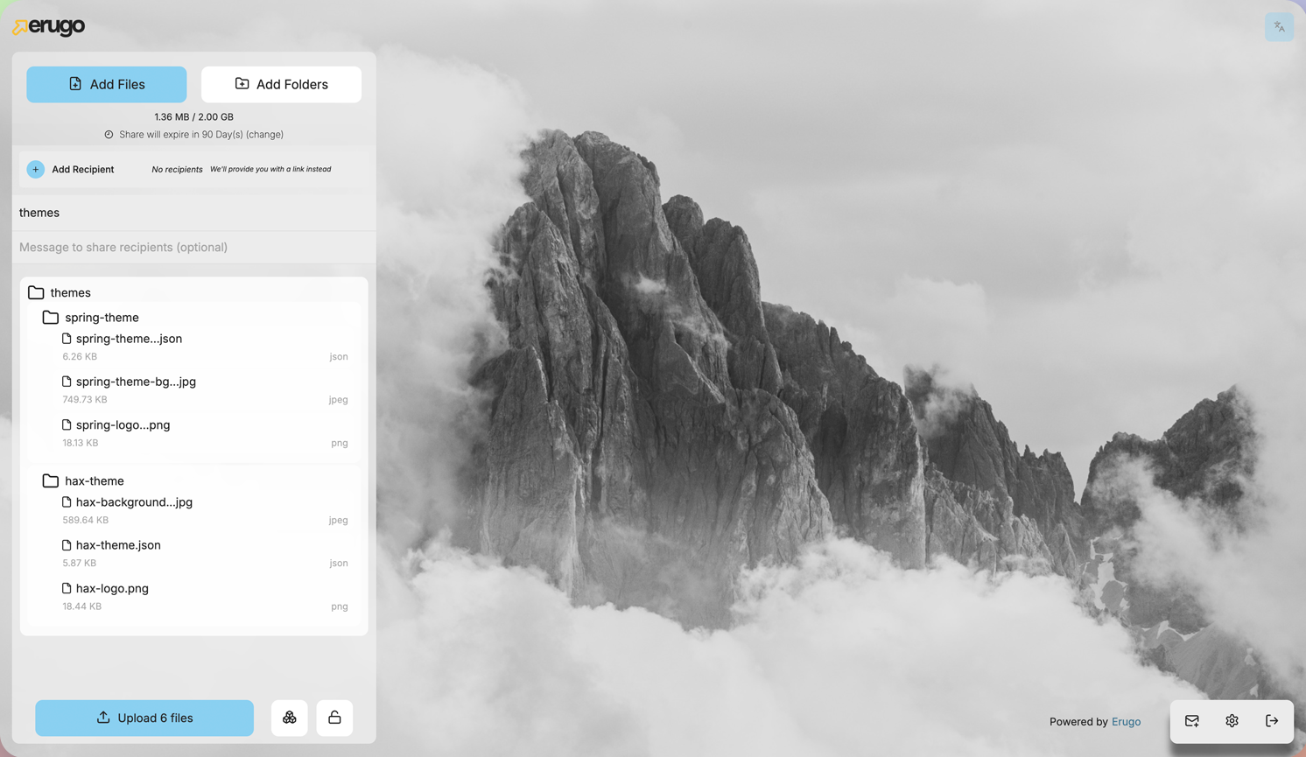Open the language translation switcher
The width and height of the screenshot is (1306, 757).
1279,27
